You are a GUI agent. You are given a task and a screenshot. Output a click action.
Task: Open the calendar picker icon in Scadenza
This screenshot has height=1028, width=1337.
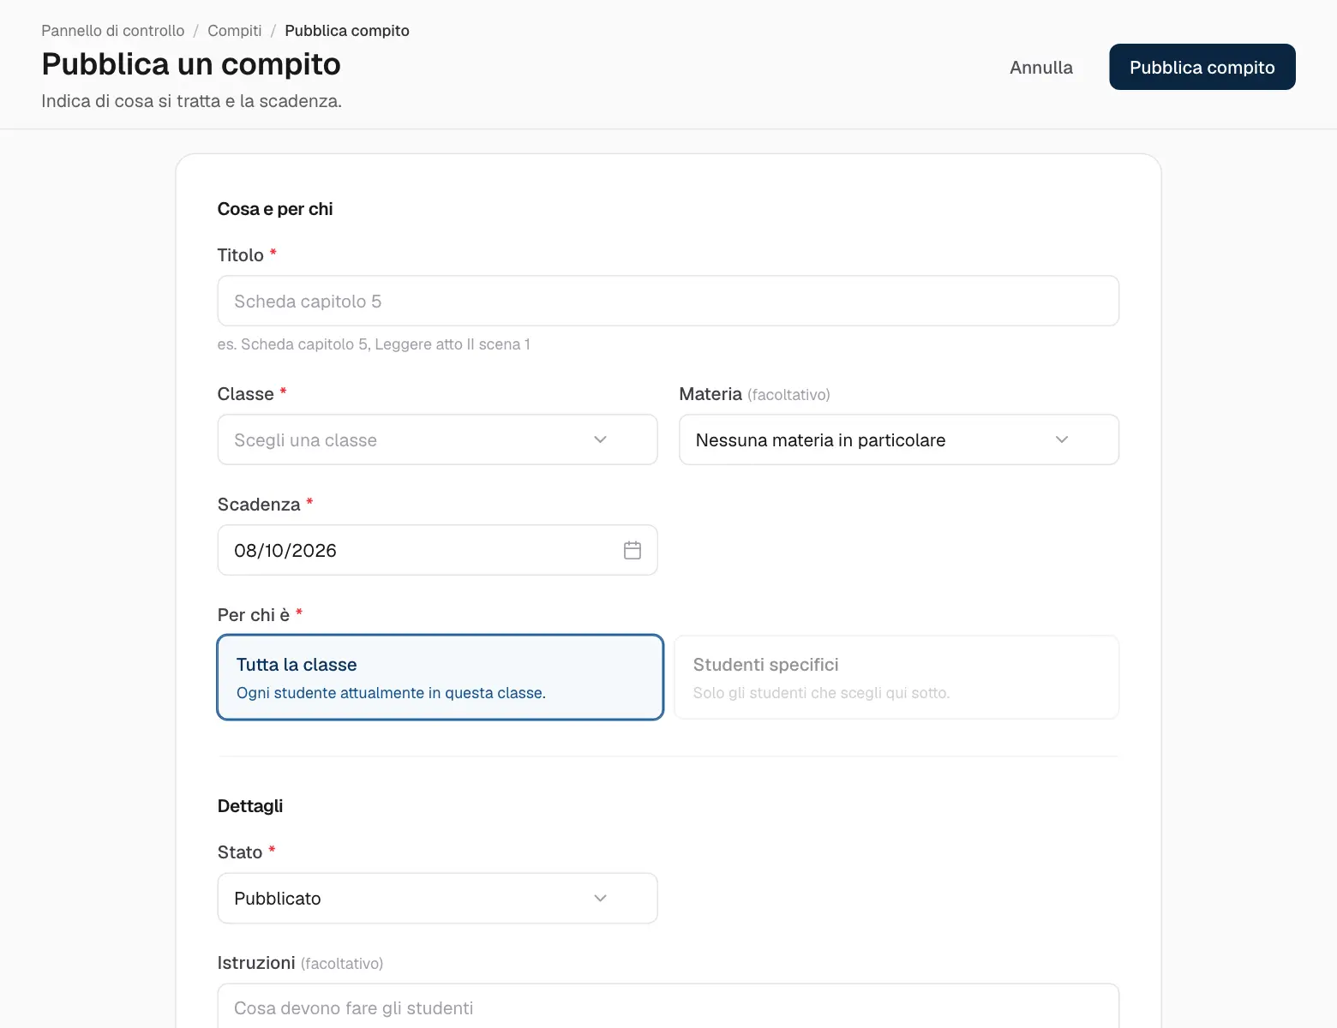point(633,550)
